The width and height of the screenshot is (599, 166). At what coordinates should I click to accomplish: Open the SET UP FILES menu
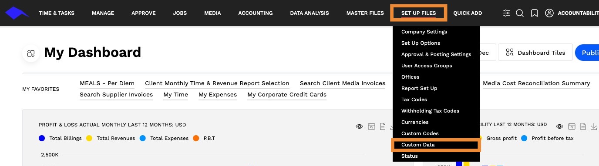418,13
